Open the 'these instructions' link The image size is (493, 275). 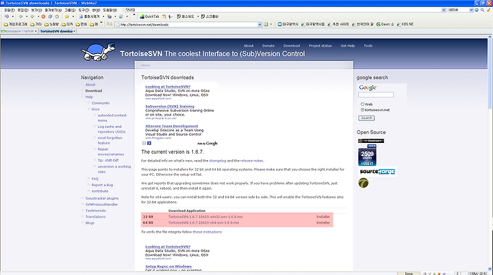tap(207, 232)
